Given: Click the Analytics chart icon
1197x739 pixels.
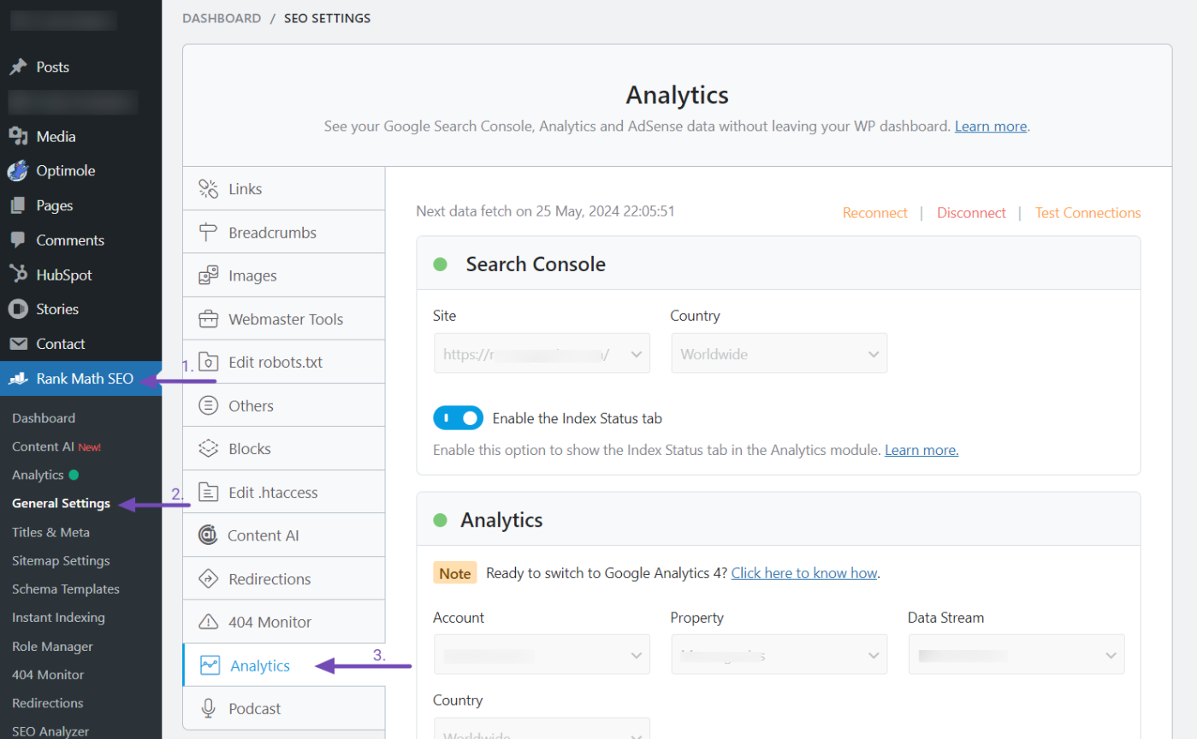Looking at the screenshot, I should pos(210,665).
